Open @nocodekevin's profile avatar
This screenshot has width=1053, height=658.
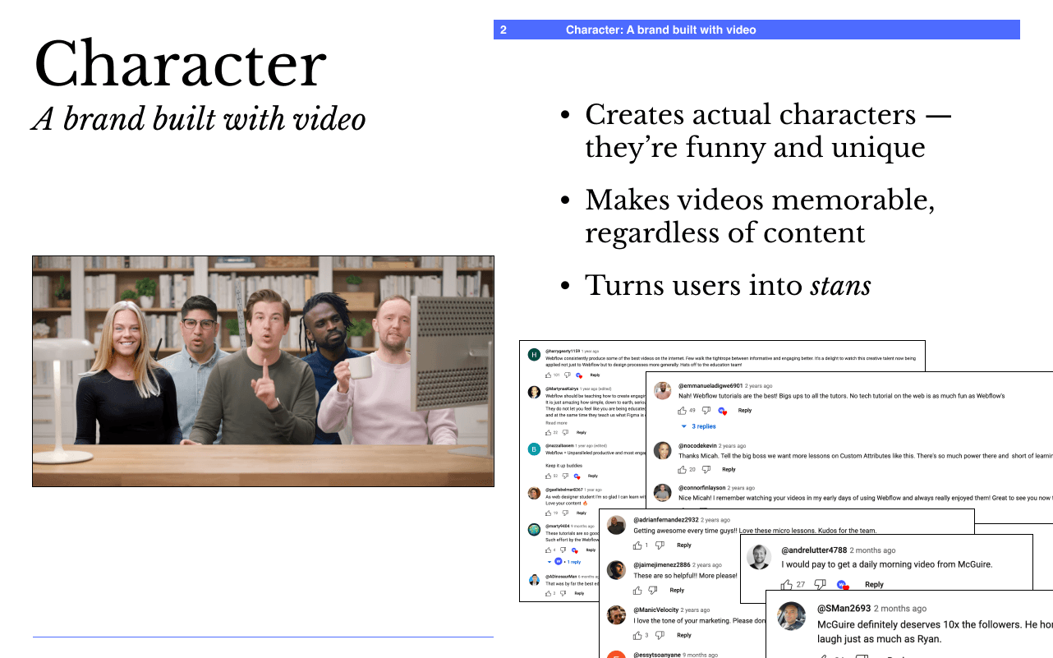662,450
